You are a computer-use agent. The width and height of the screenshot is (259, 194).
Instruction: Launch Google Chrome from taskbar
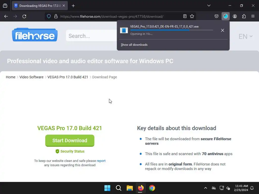(152, 188)
